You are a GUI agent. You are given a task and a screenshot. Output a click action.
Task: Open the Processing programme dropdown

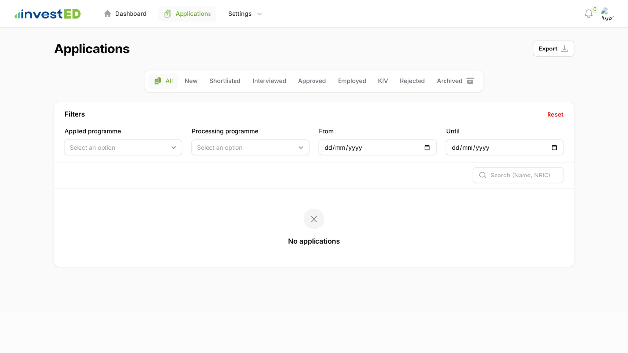pyautogui.click(x=250, y=147)
